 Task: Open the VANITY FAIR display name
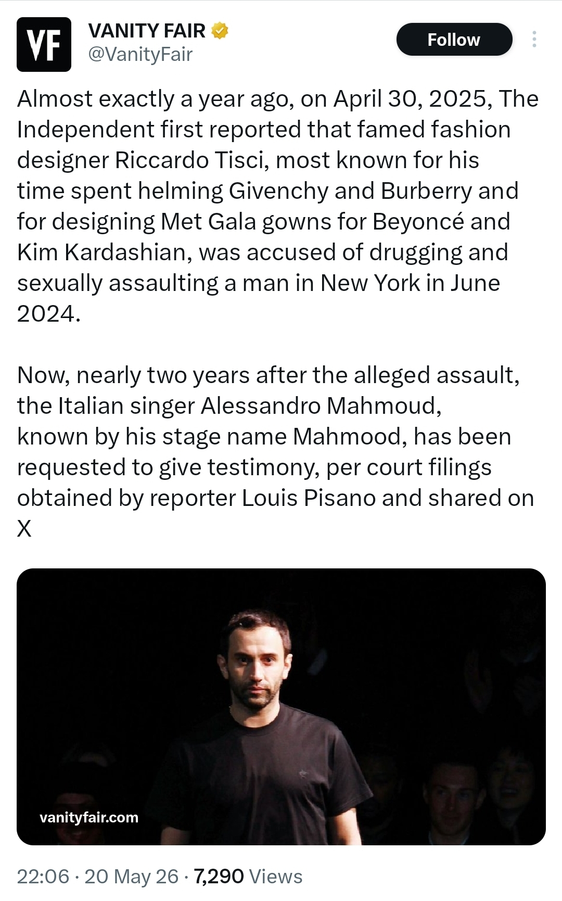point(147,31)
